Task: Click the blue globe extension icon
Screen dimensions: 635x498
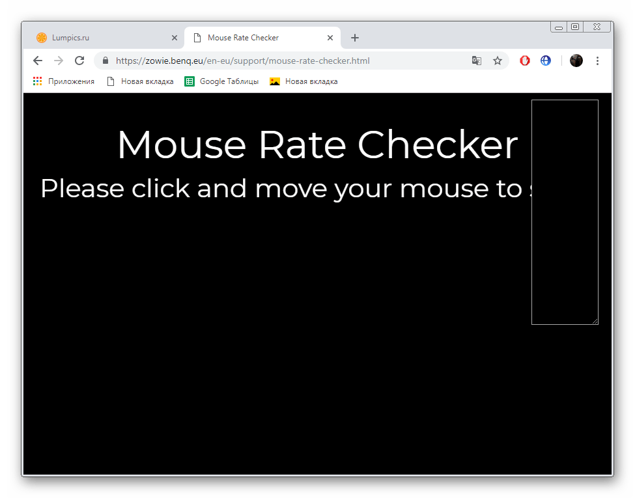Action: click(x=546, y=61)
